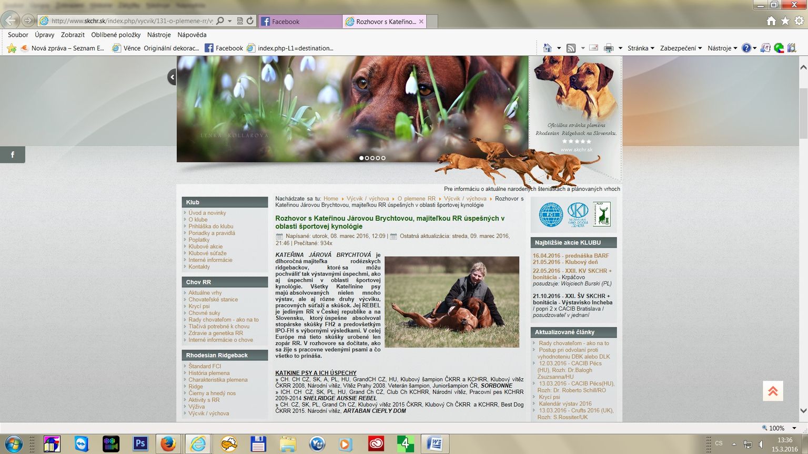Open TeamViewer from the taskbar

(81, 444)
